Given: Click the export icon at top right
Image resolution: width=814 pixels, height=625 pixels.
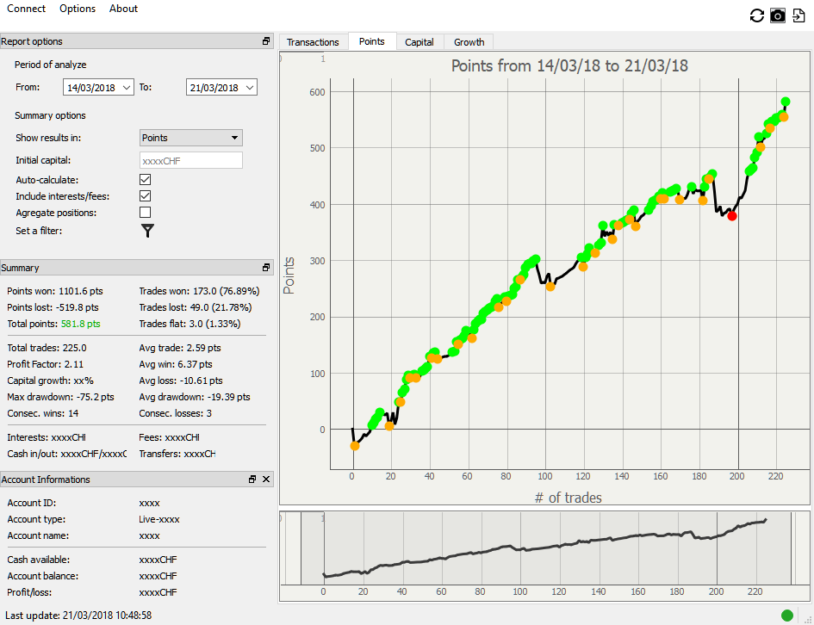Looking at the screenshot, I should (x=798, y=15).
